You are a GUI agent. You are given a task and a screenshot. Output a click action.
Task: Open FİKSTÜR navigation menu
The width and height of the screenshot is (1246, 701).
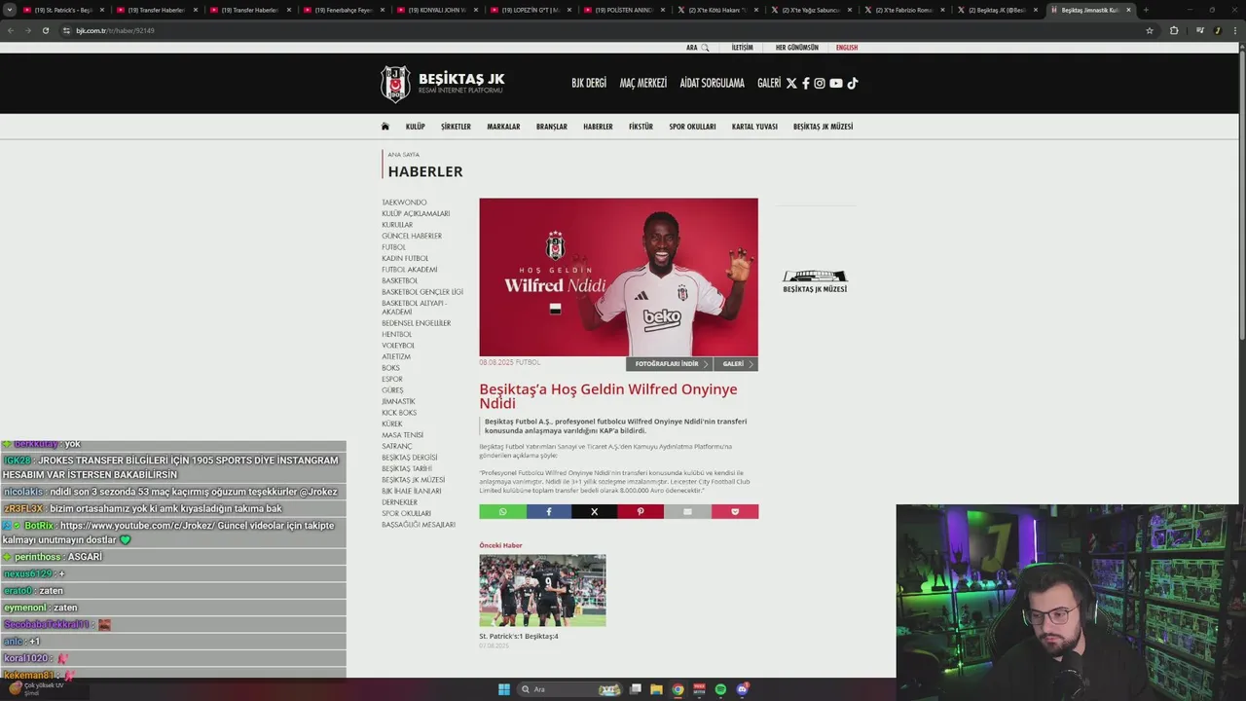click(641, 127)
